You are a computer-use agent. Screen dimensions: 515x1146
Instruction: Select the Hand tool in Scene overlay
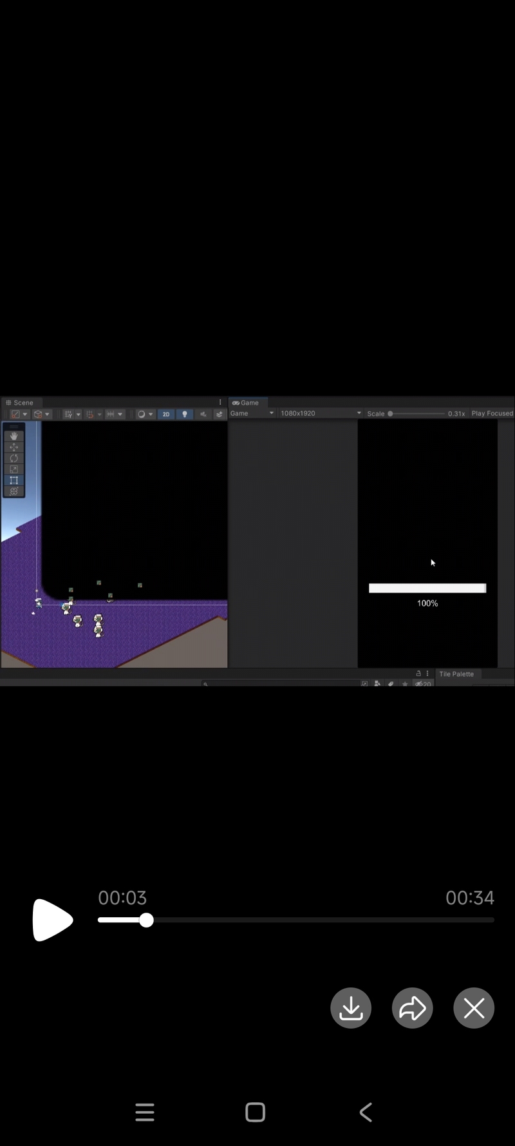click(x=14, y=436)
